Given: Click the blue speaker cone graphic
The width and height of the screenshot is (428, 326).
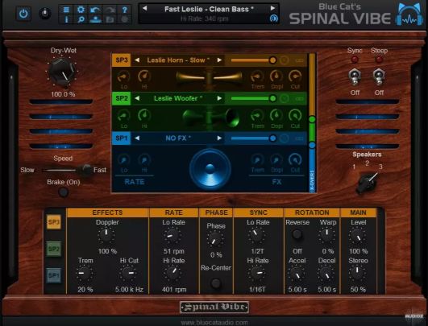Looking at the screenshot, I should [210, 169].
